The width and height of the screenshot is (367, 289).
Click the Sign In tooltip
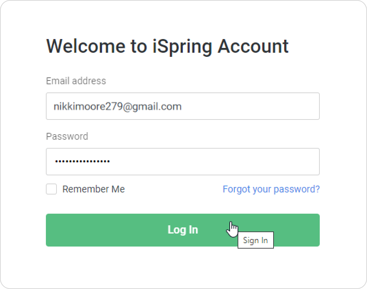click(255, 240)
